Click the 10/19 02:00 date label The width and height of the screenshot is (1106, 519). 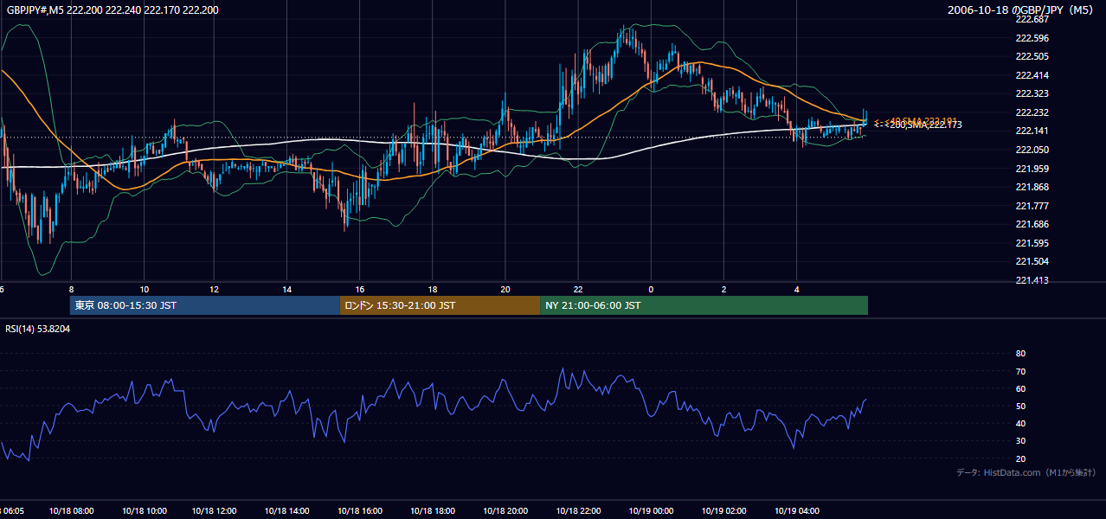click(723, 511)
